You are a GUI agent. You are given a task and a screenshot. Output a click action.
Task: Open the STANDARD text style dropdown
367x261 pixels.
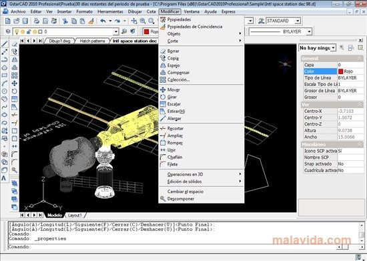(x=298, y=21)
